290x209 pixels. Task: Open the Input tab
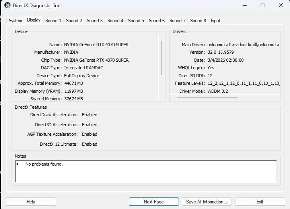pos(216,21)
